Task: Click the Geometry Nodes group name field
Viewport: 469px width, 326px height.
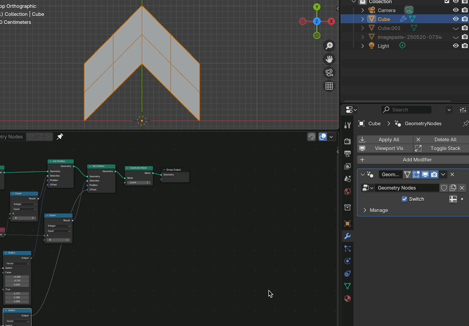Action: (x=407, y=188)
